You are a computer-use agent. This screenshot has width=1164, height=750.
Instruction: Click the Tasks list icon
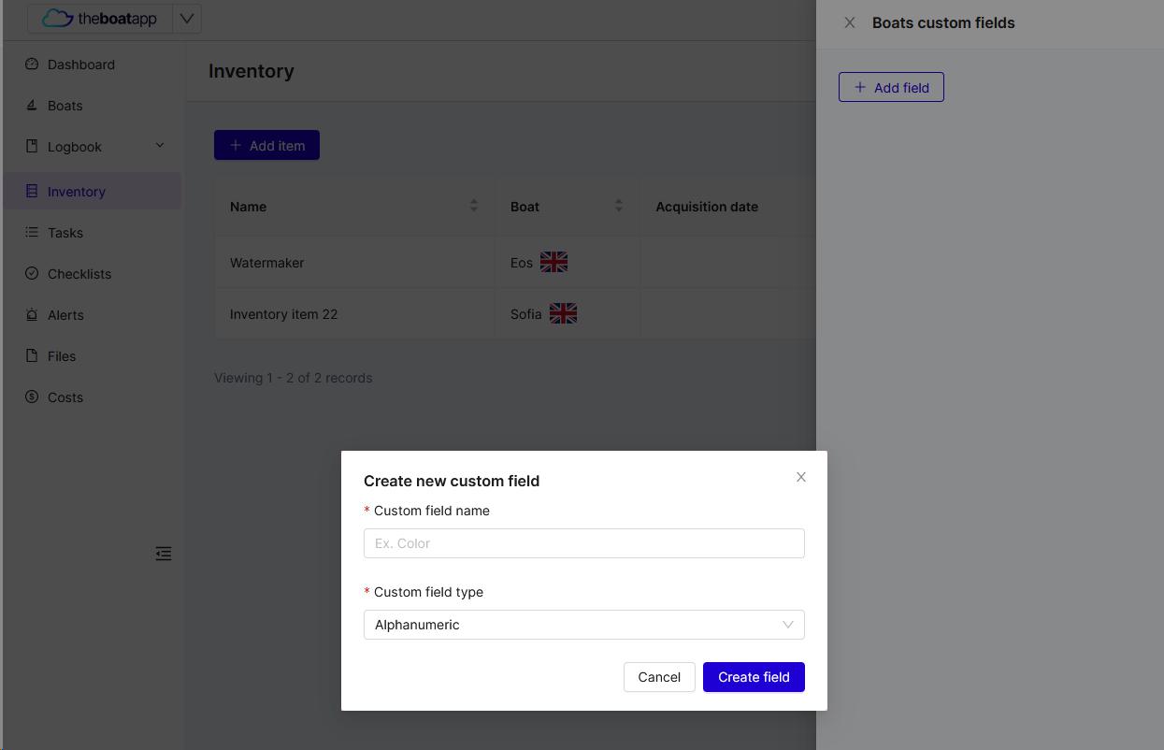(x=32, y=233)
